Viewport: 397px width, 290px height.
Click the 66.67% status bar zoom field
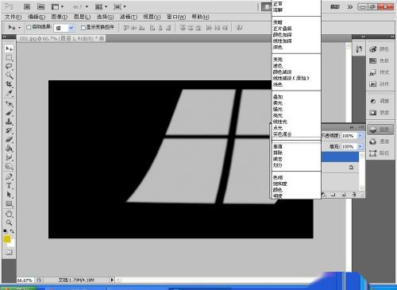[x=25, y=280]
